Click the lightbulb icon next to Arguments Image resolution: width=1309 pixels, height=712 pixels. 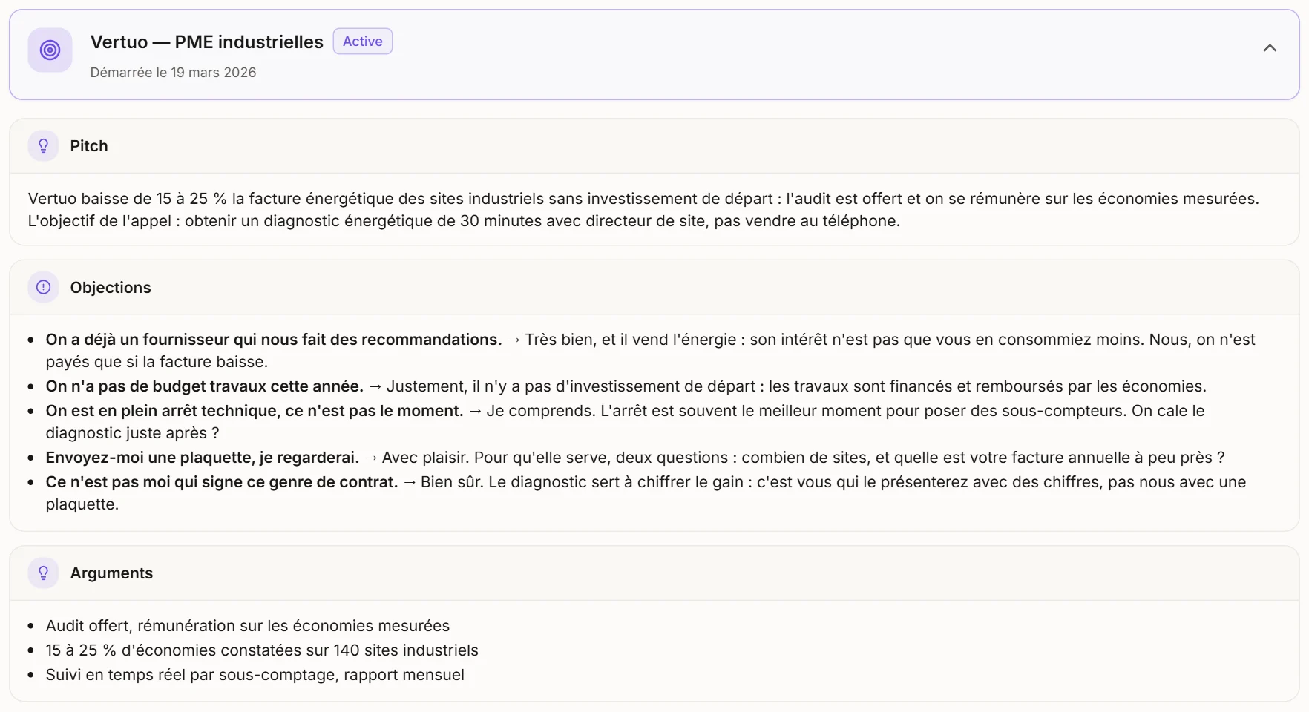[43, 573]
